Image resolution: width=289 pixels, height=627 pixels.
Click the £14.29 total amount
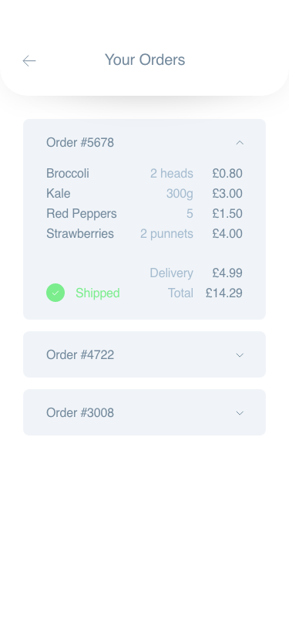[x=224, y=293]
